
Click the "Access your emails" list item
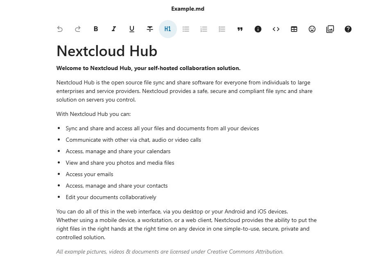89,174
